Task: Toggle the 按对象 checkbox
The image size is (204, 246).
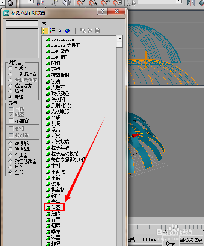Action: click(11, 135)
